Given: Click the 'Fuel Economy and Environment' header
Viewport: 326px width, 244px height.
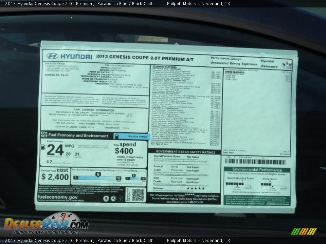Looking at the screenshot, I should pyautogui.click(x=78, y=136).
